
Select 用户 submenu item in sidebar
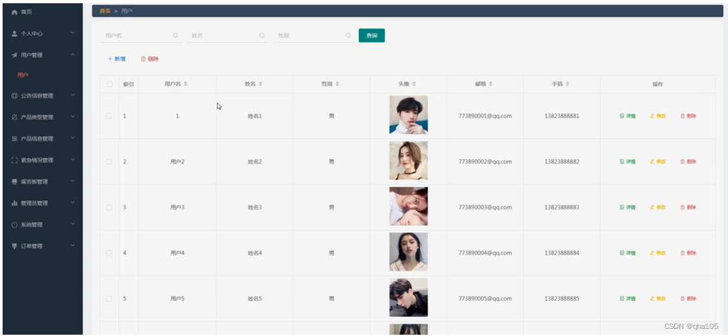[23, 75]
